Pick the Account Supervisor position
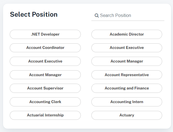This screenshot has height=132, width=173. tap(45, 88)
